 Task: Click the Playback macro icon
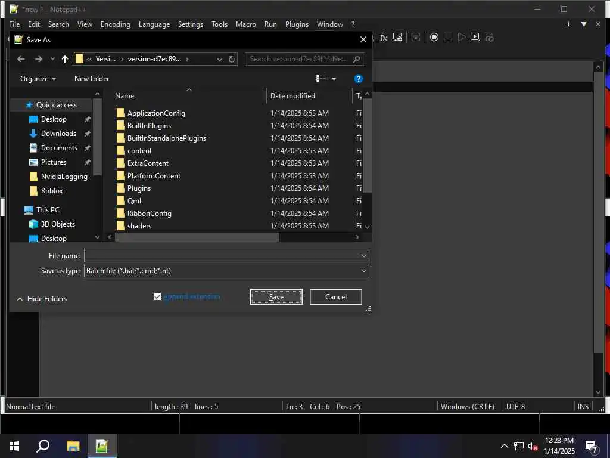tap(462, 38)
